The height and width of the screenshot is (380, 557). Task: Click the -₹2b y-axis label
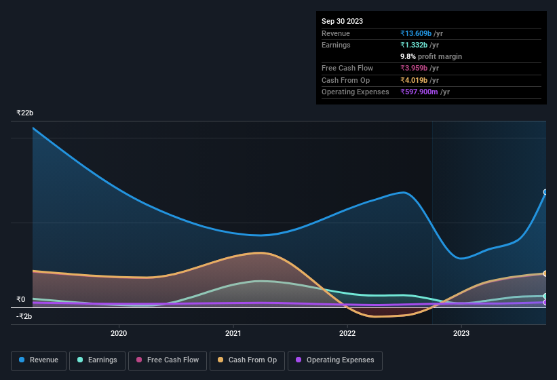[24, 316]
